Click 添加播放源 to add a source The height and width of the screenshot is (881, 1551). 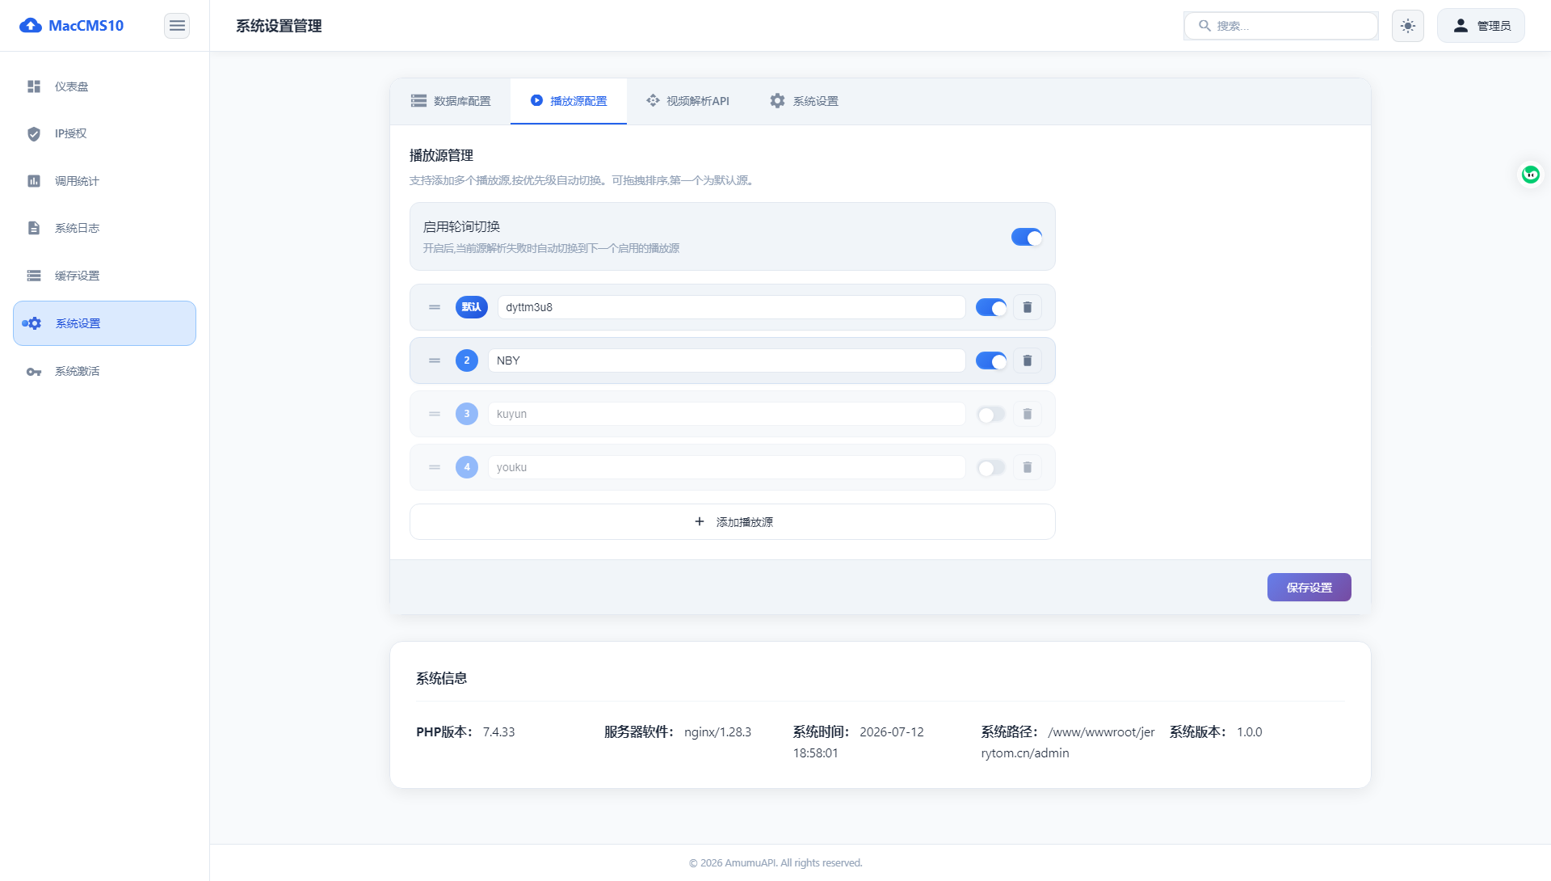(733, 522)
